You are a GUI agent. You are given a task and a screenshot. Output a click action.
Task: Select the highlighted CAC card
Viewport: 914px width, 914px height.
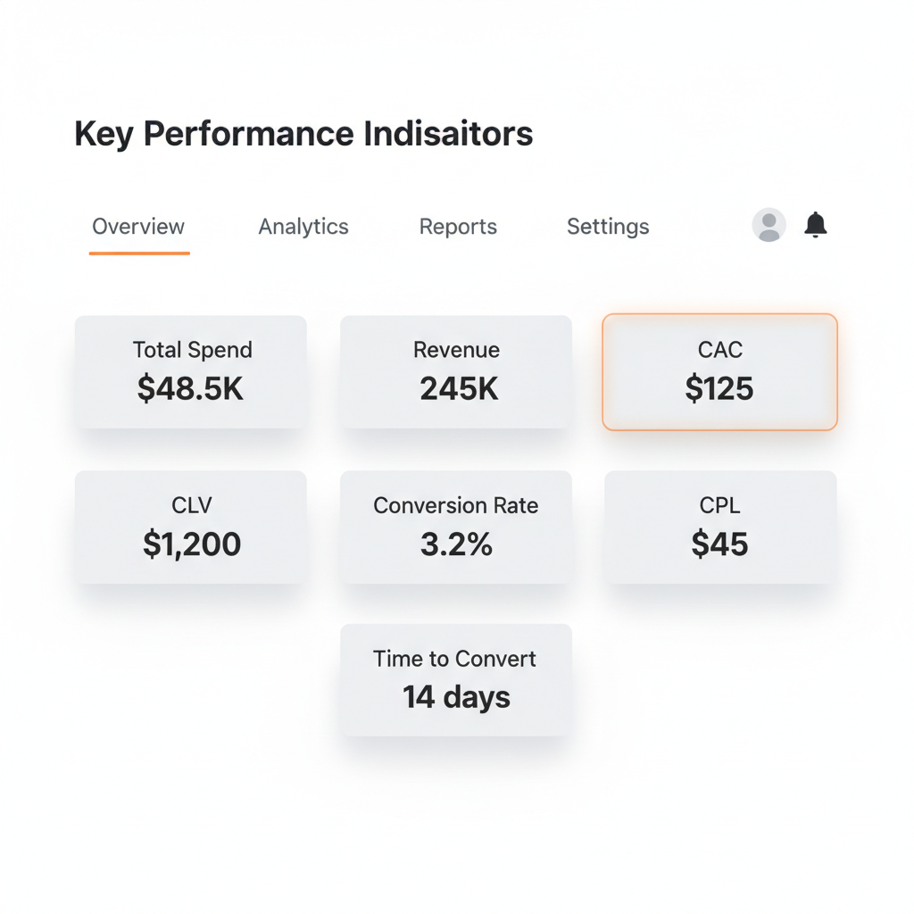719,371
